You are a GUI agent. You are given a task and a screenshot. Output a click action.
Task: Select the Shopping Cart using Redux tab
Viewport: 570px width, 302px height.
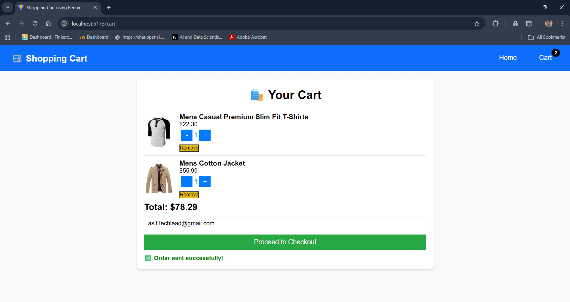click(x=53, y=7)
